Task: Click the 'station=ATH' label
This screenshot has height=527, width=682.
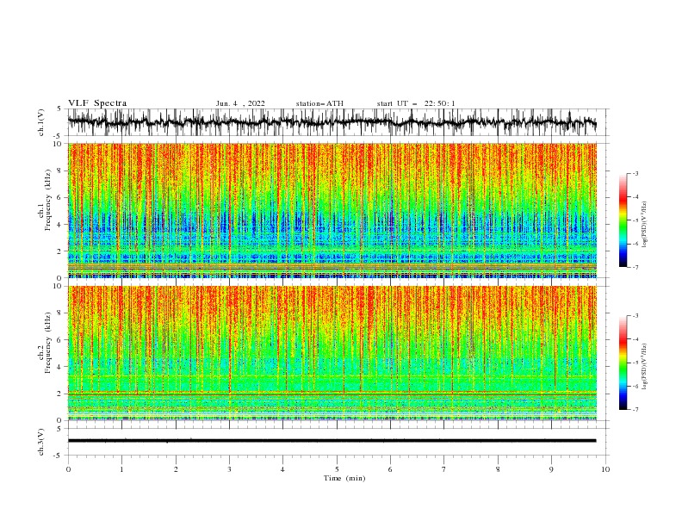Action: [x=319, y=103]
